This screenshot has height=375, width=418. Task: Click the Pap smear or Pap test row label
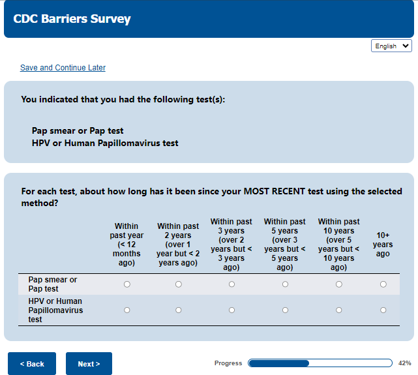point(53,284)
